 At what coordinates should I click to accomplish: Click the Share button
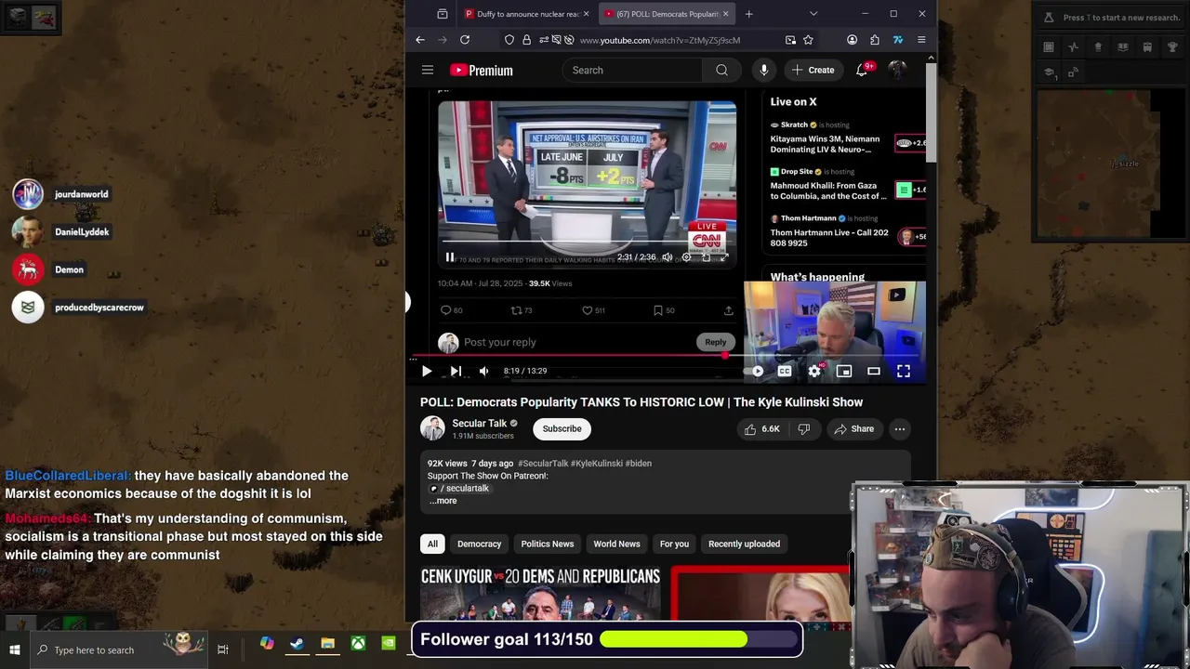click(854, 429)
